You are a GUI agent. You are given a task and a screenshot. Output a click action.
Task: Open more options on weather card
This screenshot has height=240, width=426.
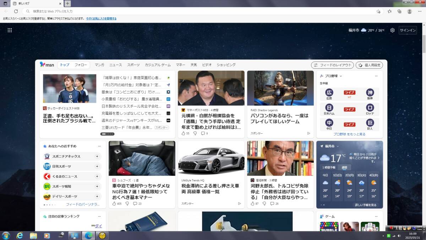[x=376, y=146]
